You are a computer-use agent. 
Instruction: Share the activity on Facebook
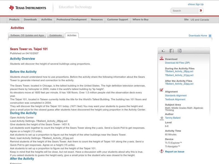point(171,51)
